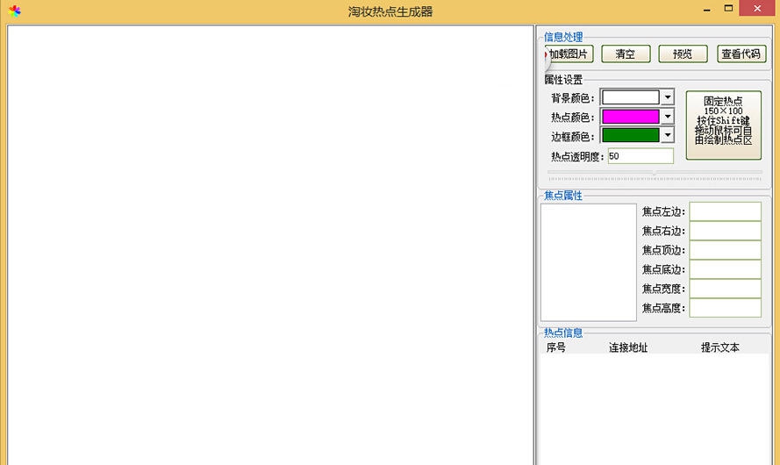Click the colorful app icon in title bar

point(14,11)
